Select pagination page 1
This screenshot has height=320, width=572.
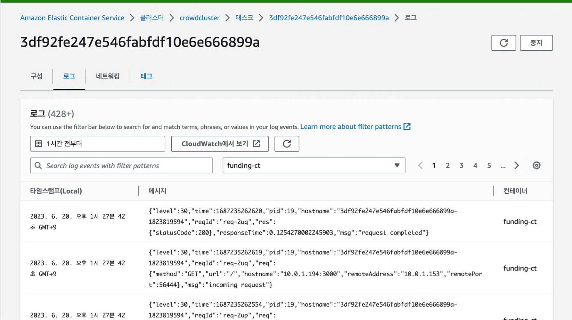[x=434, y=165]
